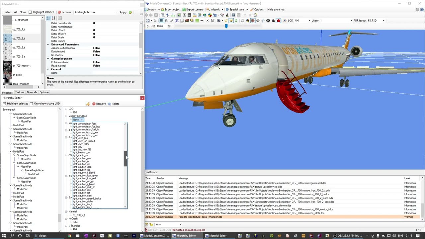Click the checkered sphere icon
425x239 pixels.
268,21
